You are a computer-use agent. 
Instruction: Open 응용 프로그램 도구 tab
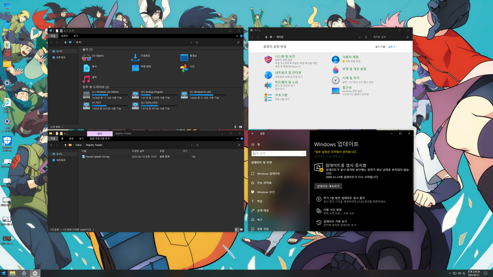pyautogui.click(x=100, y=138)
